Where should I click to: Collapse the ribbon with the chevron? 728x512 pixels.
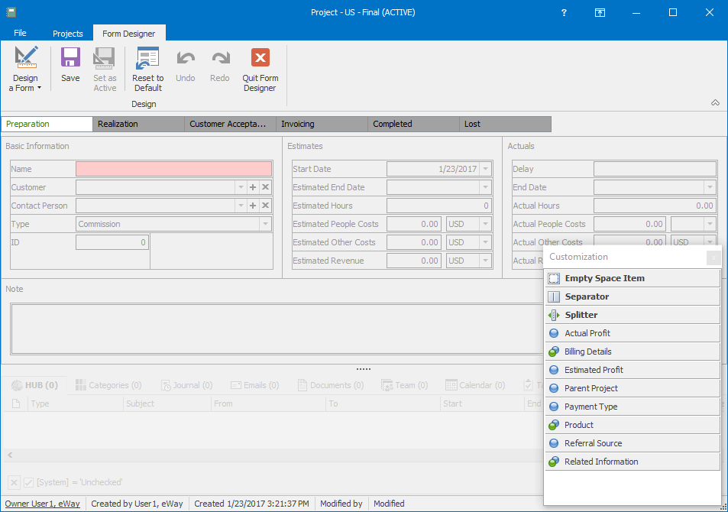[x=715, y=102]
